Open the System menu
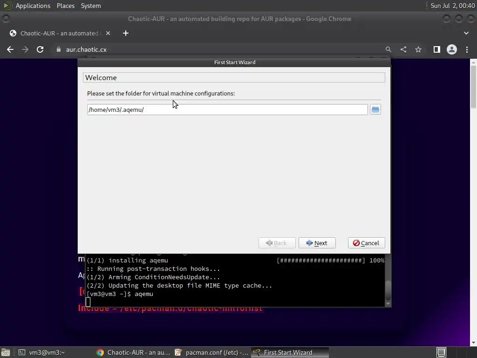The height and width of the screenshot is (358, 477). 91,6
